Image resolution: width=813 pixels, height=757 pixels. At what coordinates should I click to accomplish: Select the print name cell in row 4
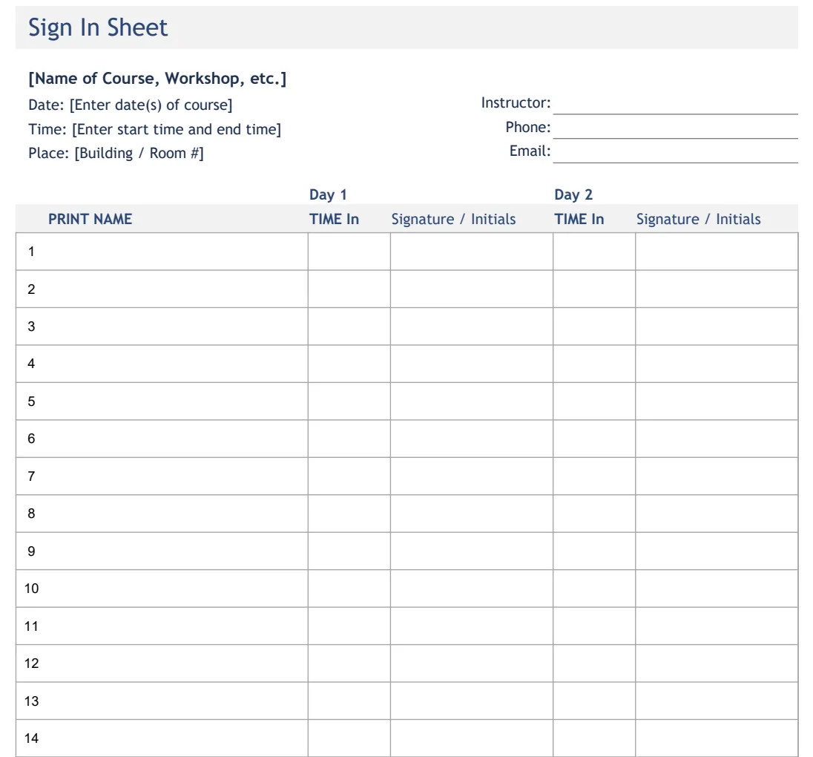162,364
